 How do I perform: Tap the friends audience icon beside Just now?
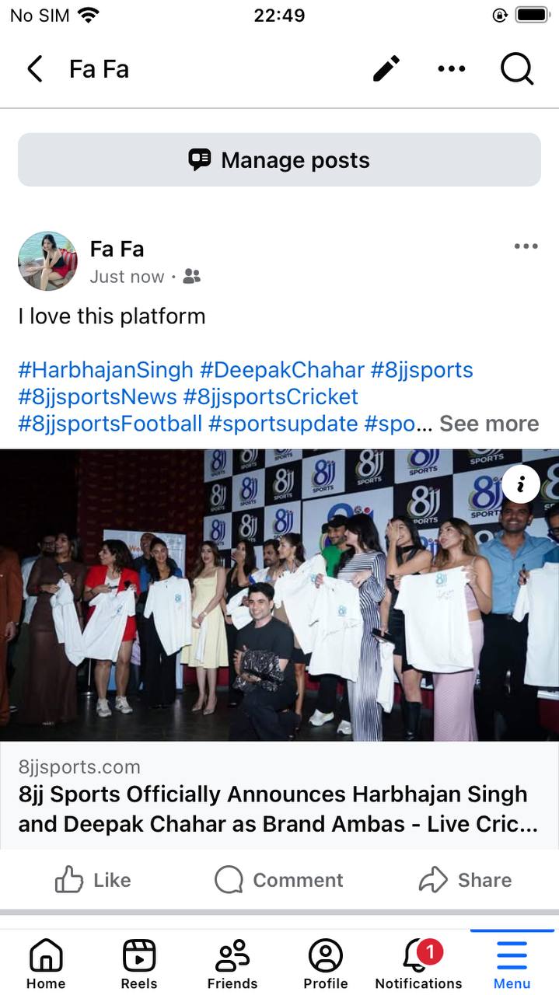192,277
